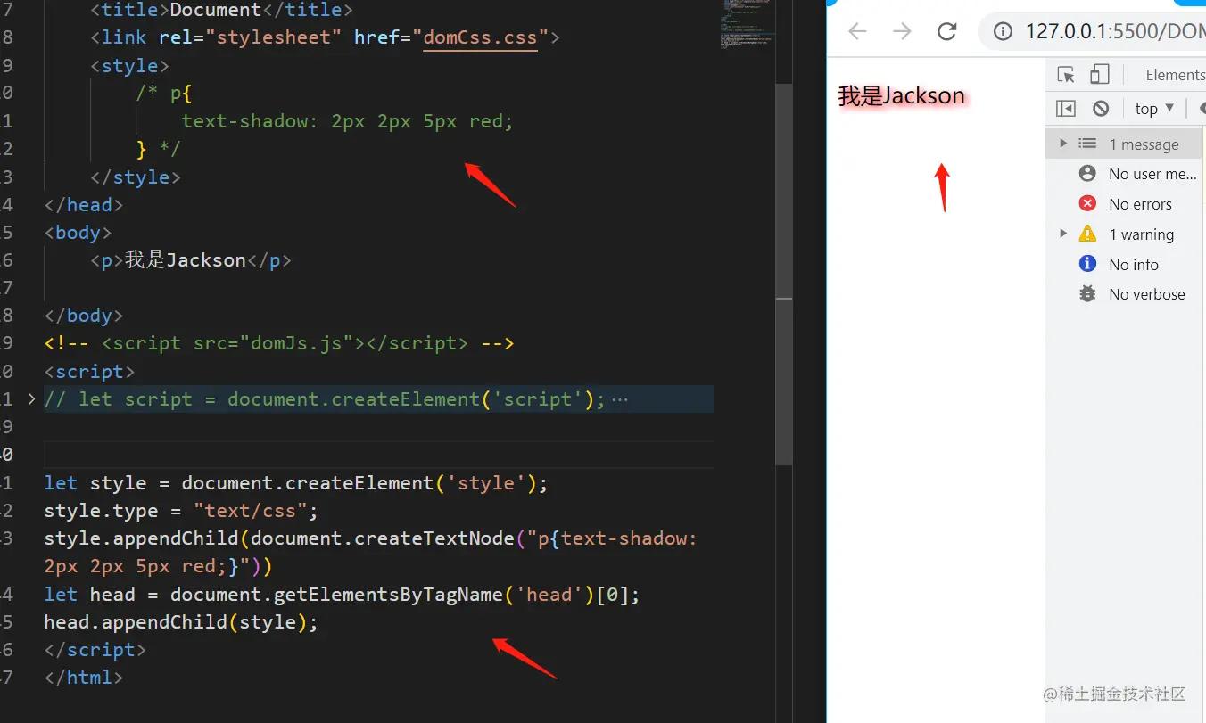Place cursor on the closing </html> tag
The height and width of the screenshot is (723, 1206).
[84, 678]
